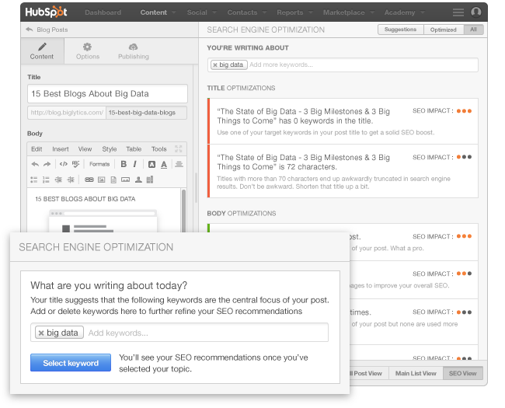
Task: Remove 'big data' keyword in right panel
Action: [x=215, y=65]
